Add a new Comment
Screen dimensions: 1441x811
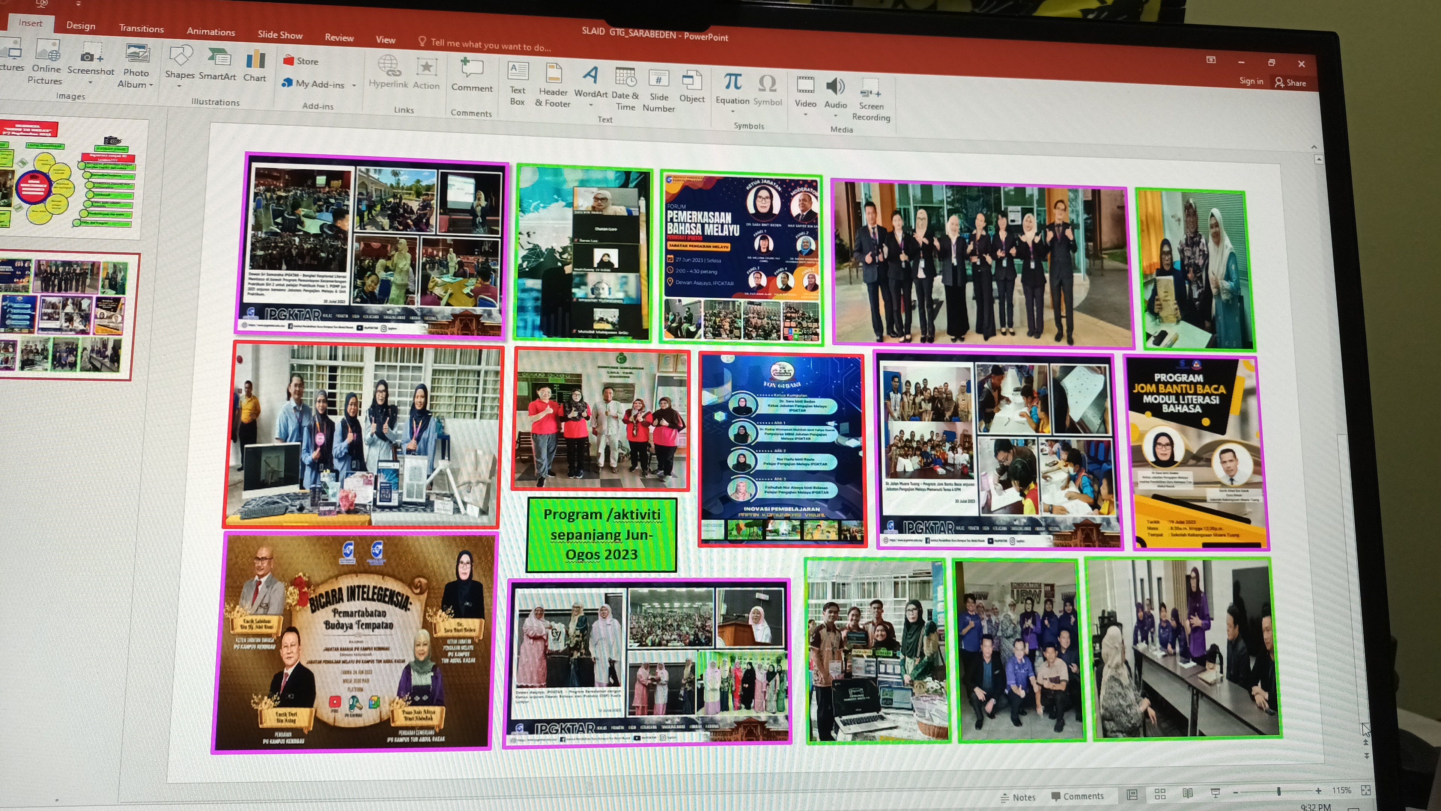[x=472, y=74]
